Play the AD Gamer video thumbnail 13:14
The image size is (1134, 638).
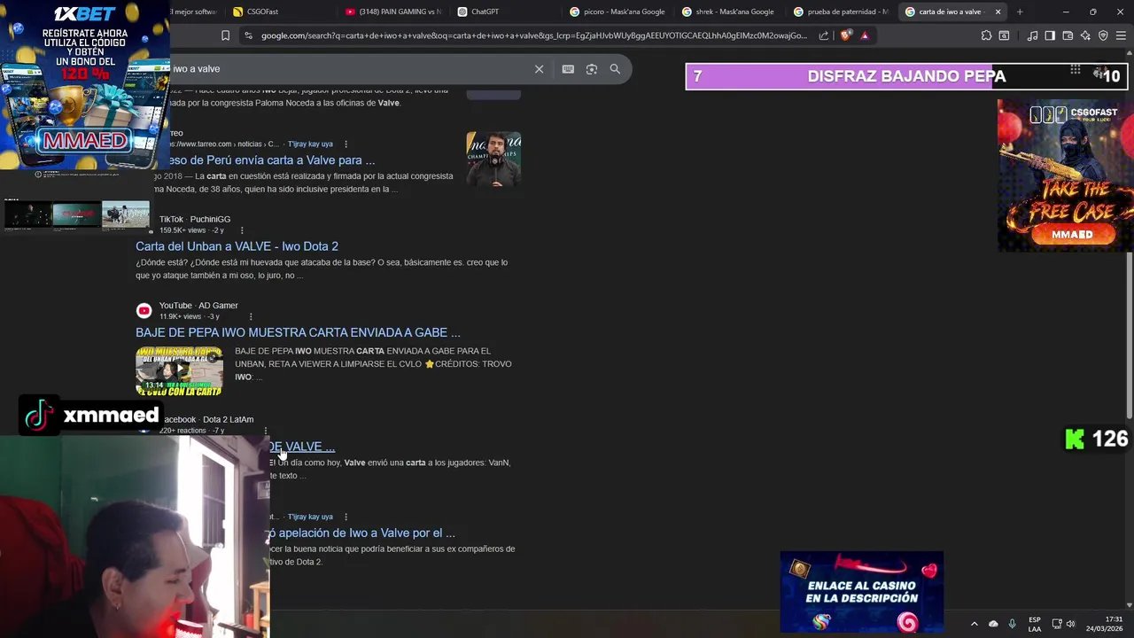(x=179, y=370)
